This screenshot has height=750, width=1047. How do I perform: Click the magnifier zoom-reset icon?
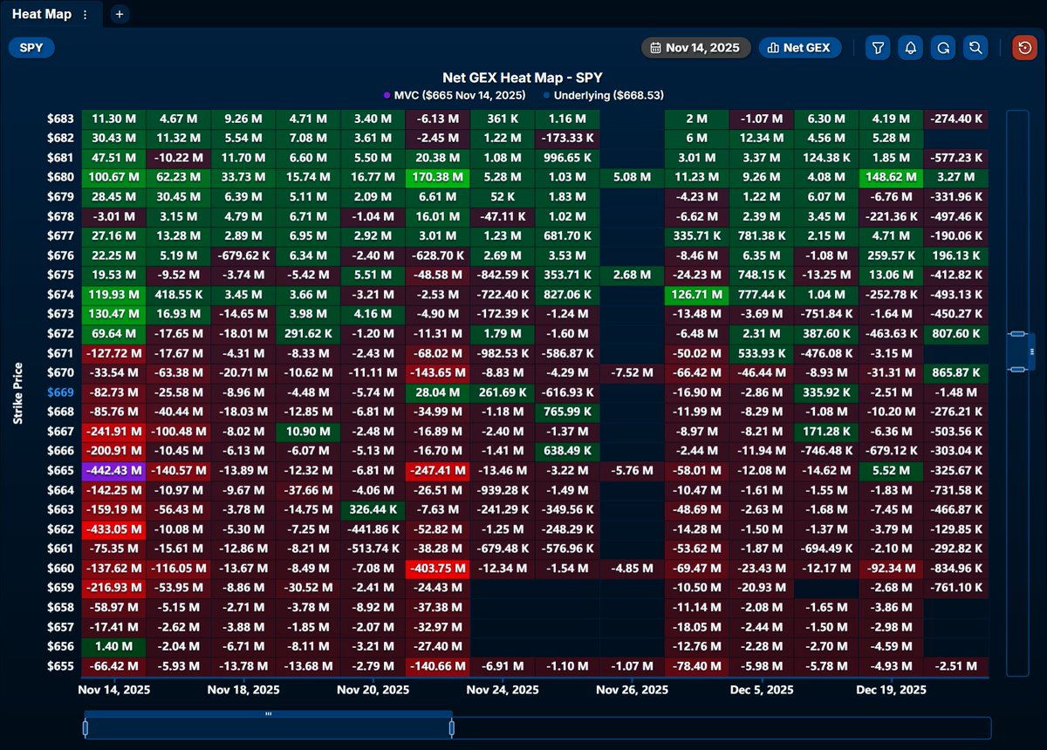(975, 48)
